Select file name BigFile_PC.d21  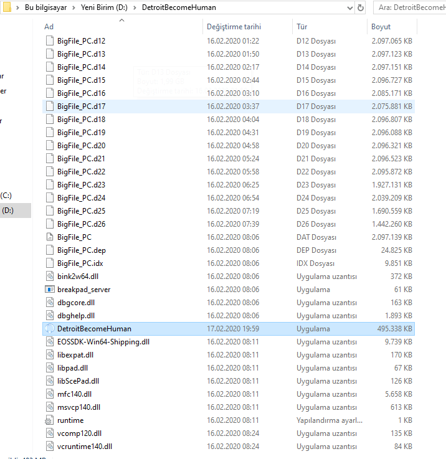(x=81, y=159)
